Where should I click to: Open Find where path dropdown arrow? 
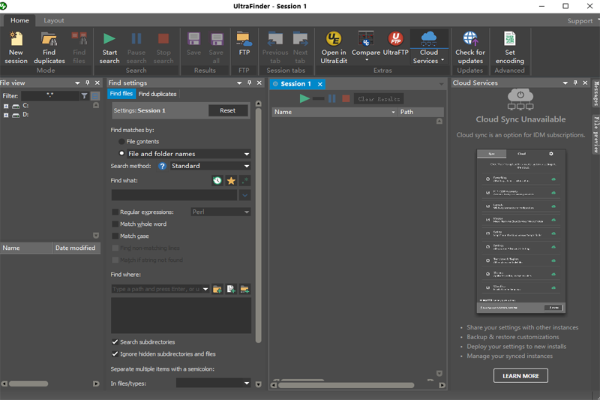pyautogui.click(x=205, y=289)
